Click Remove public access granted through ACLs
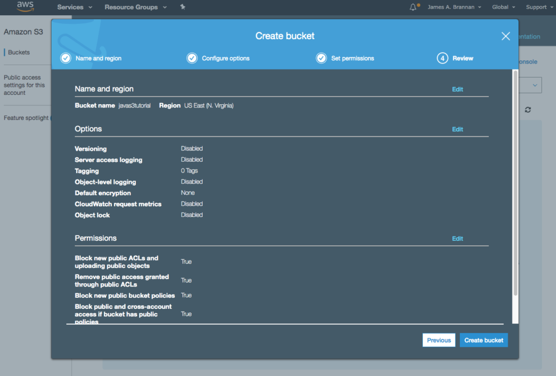This screenshot has height=376, width=556. click(122, 281)
